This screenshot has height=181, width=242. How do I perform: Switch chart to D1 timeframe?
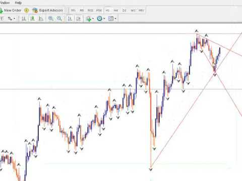[124, 11]
